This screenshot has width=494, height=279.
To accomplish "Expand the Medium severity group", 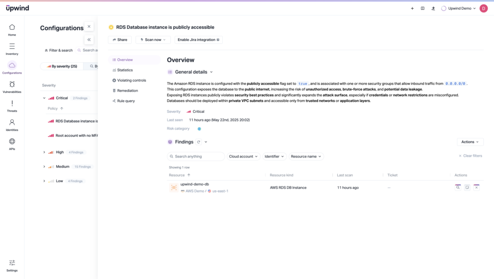I will (x=44, y=167).
